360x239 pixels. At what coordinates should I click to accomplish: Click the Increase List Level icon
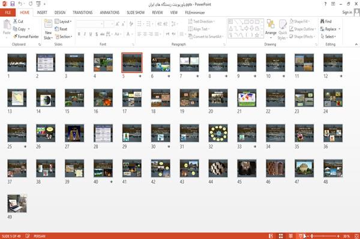[x=166, y=24]
